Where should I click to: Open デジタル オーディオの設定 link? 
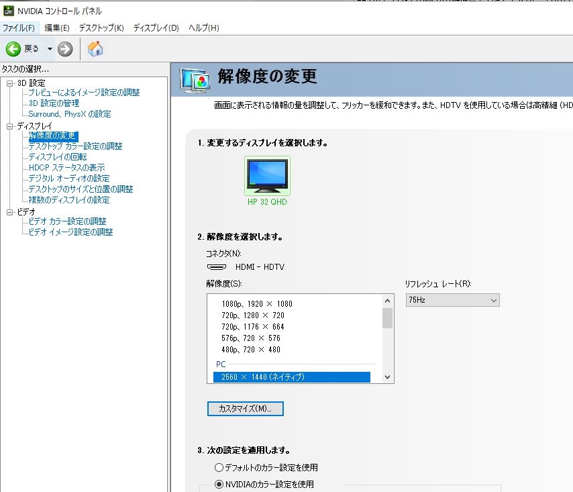pyautogui.click(x=69, y=179)
